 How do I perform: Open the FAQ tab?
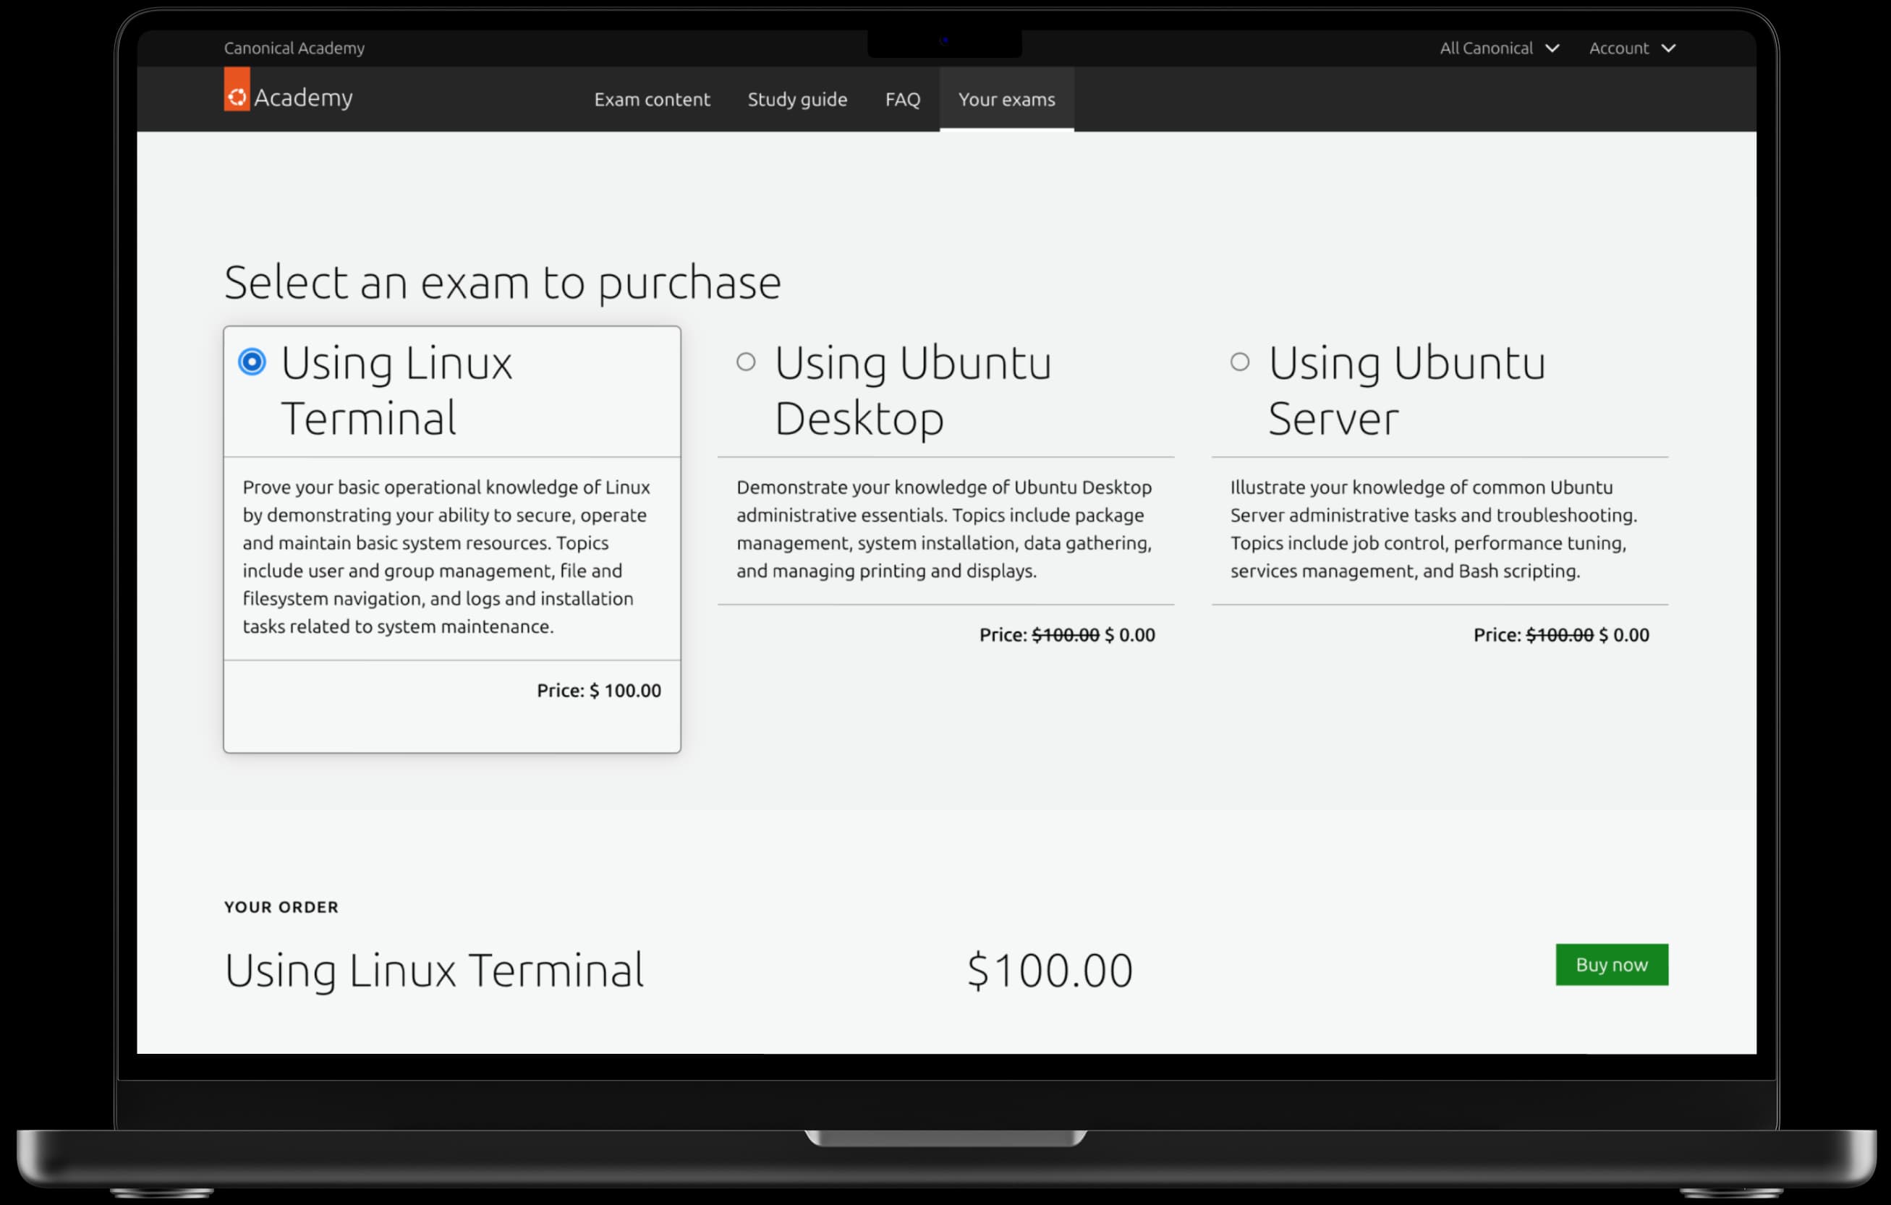(x=902, y=99)
